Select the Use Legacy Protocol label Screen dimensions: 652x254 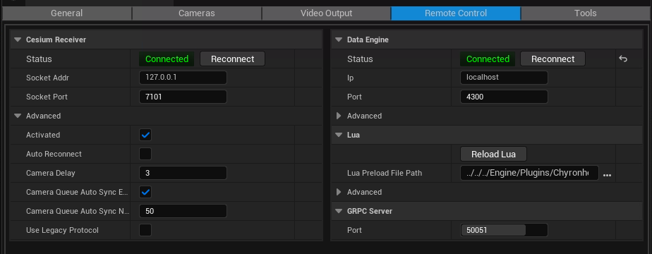click(x=62, y=230)
